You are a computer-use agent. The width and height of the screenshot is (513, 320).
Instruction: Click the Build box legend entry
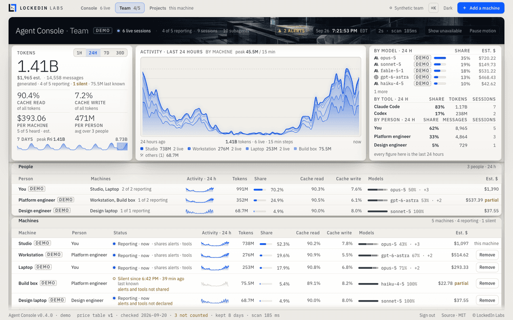point(313,148)
